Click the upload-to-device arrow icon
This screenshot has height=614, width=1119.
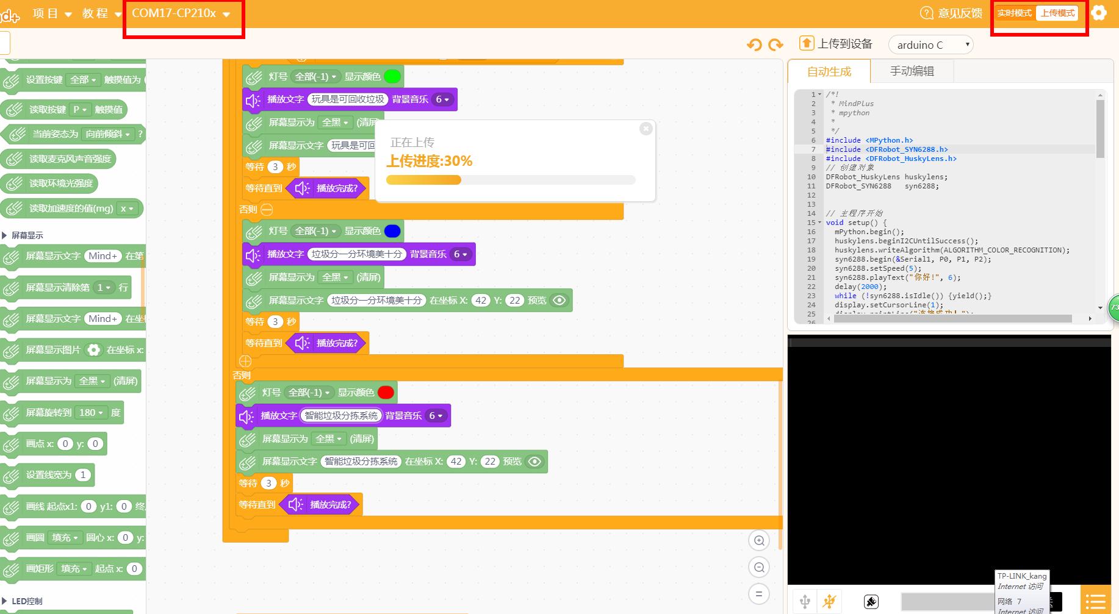pyautogui.click(x=807, y=43)
